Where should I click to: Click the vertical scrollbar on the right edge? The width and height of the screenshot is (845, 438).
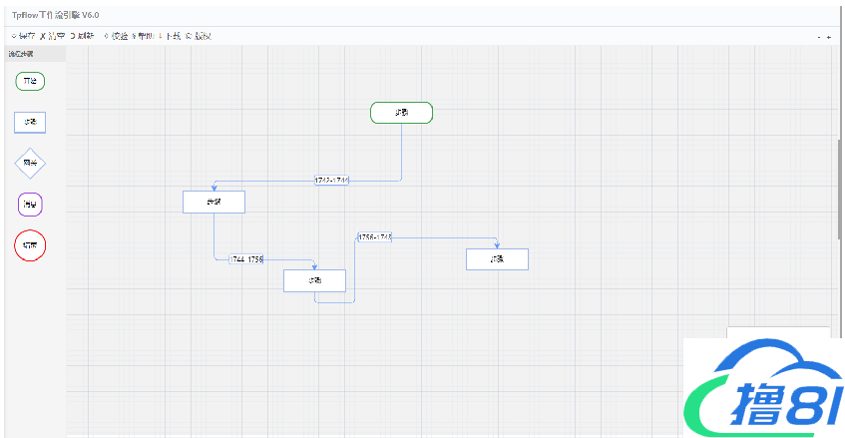[840, 190]
